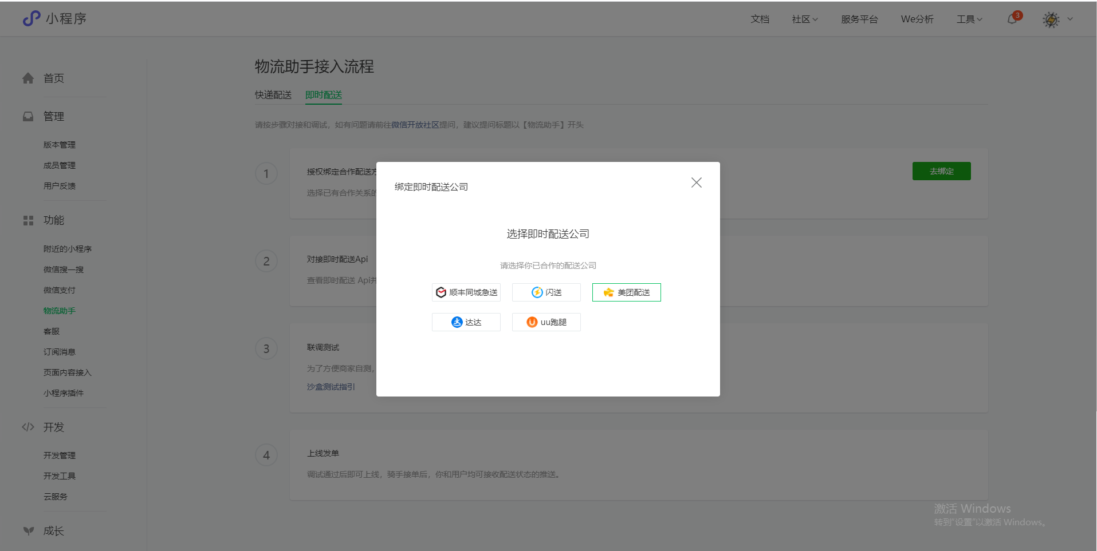Viewport: 1097px width, 551px height.
Task: Expand the 社区 dropdown menu
Action: point(805,19)
